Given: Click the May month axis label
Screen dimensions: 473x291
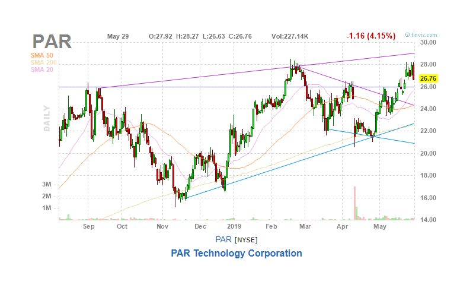Looking at the screenshot, I should pyautogui.click(x=380, y=226).
